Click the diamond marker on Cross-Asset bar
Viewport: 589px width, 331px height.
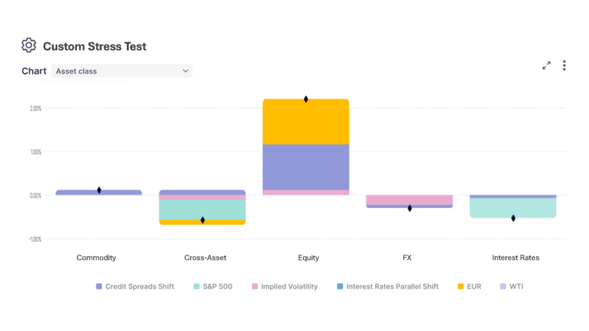click(x=202, y=220)
